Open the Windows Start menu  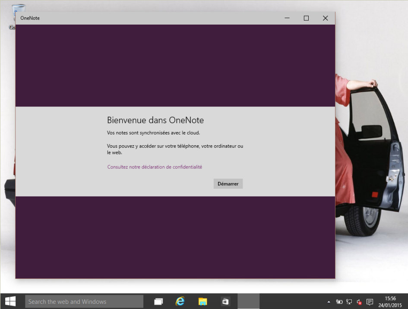(x=10, y=301)
